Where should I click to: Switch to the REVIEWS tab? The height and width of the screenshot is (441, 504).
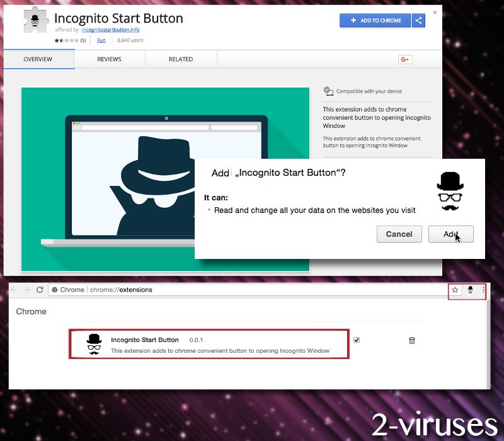[x=110, y=59]
